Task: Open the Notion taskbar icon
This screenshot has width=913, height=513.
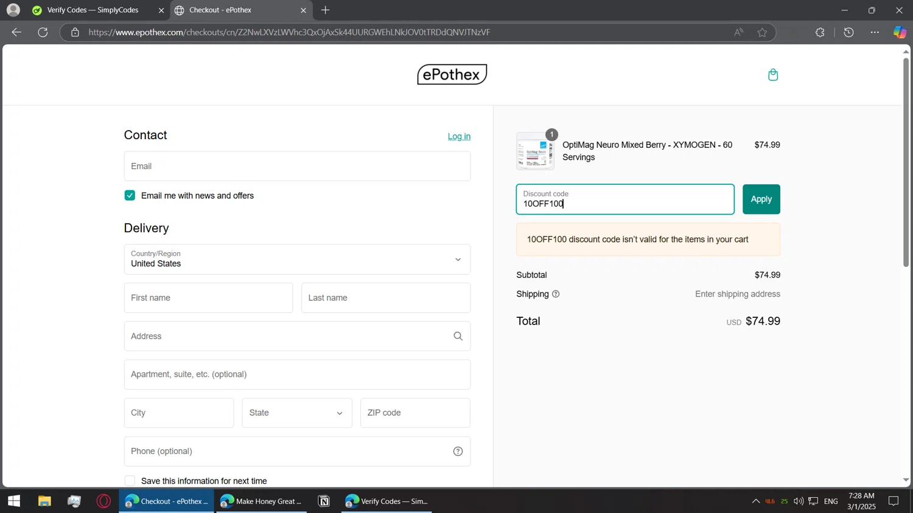Action: click(324, 501)
